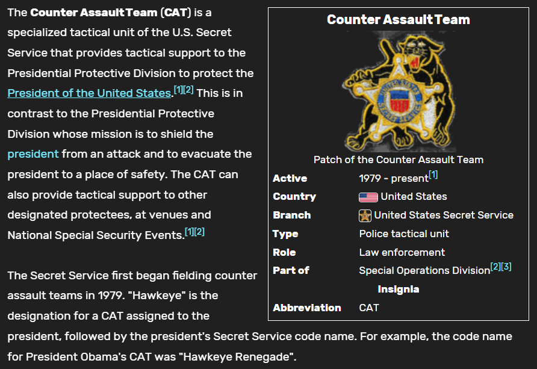Image resolution: width=537 pixels, height=369 pixels.
Task: Follow the lowercase 'president' link
Action: click(33, 154)
